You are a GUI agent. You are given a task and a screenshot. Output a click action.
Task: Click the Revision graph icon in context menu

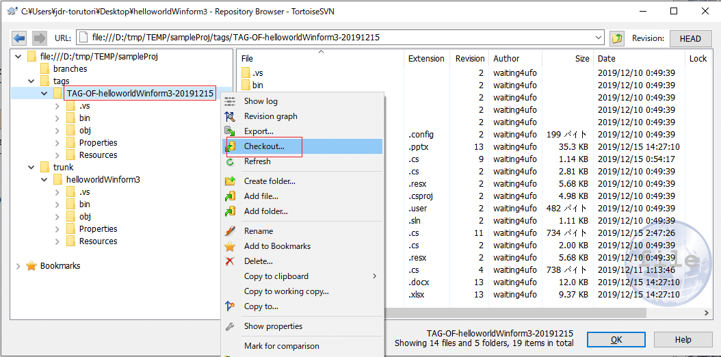pos(230,116)
